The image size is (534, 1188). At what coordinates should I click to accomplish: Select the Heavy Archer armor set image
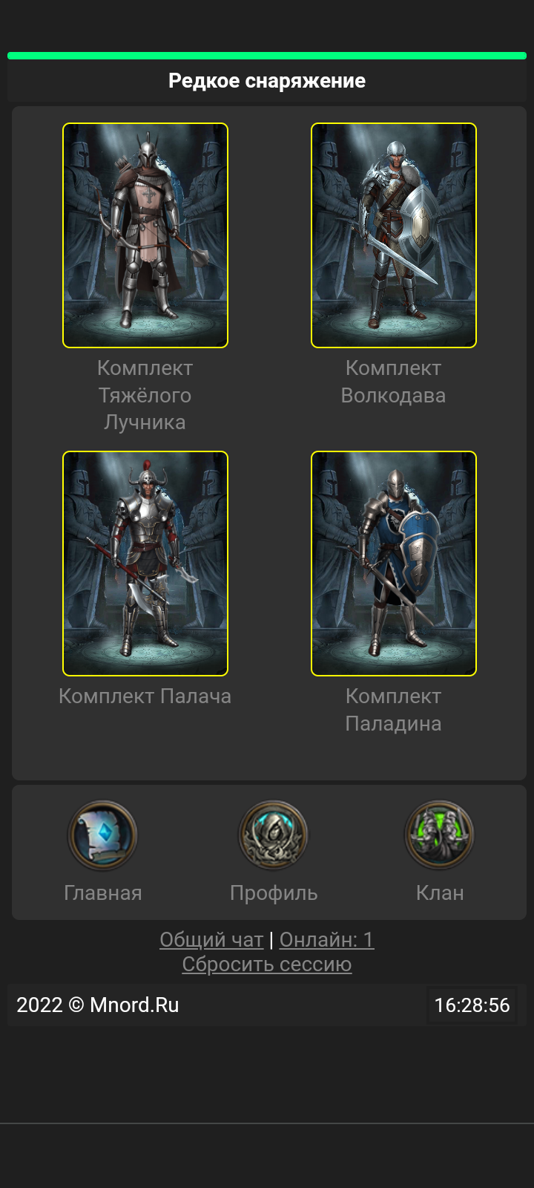(x=145, y=235)
